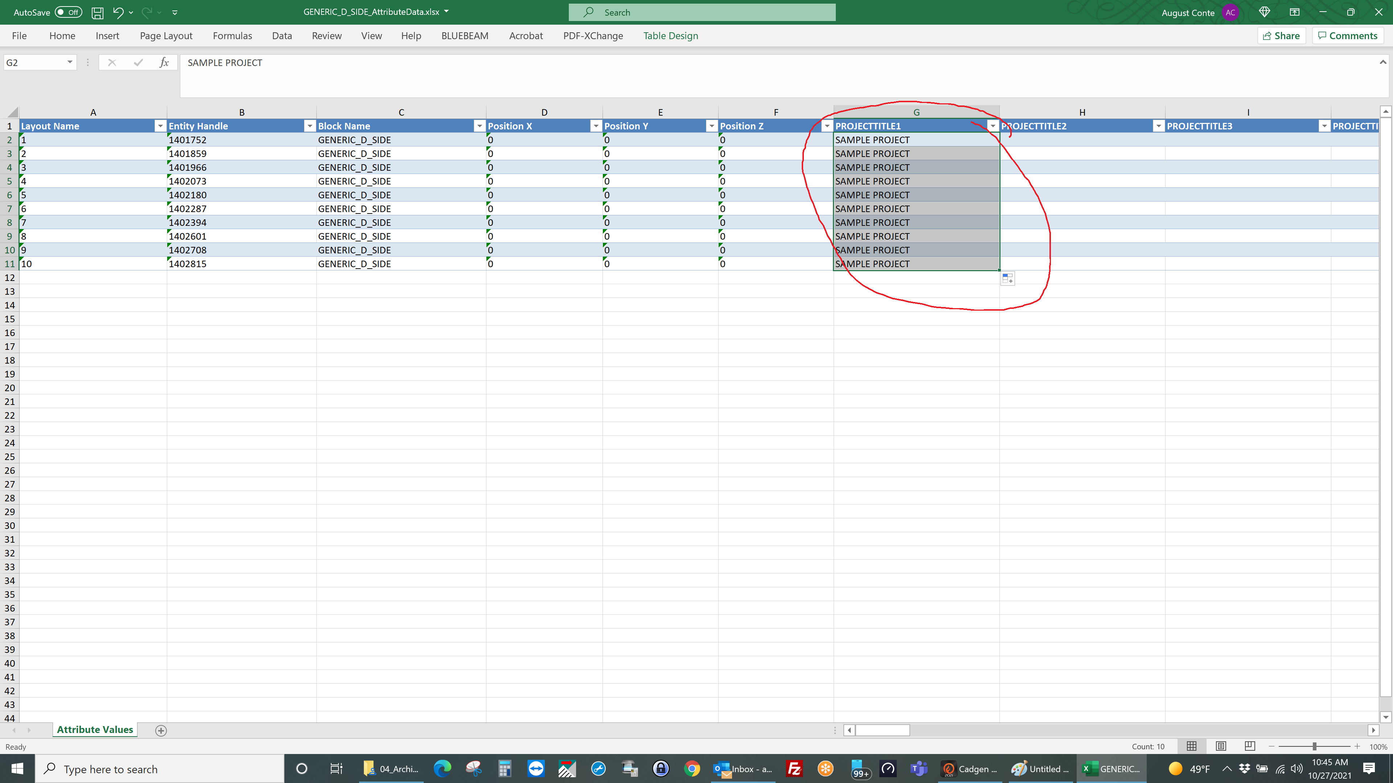
Task: Switch to the Home ribbon tab
Action: click(x=62, y=36)
